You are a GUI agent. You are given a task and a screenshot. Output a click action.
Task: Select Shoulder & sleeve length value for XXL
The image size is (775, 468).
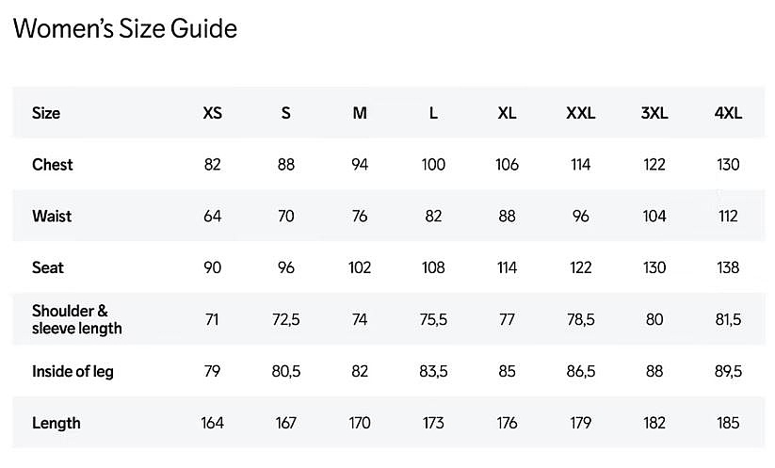coord(580,320)
